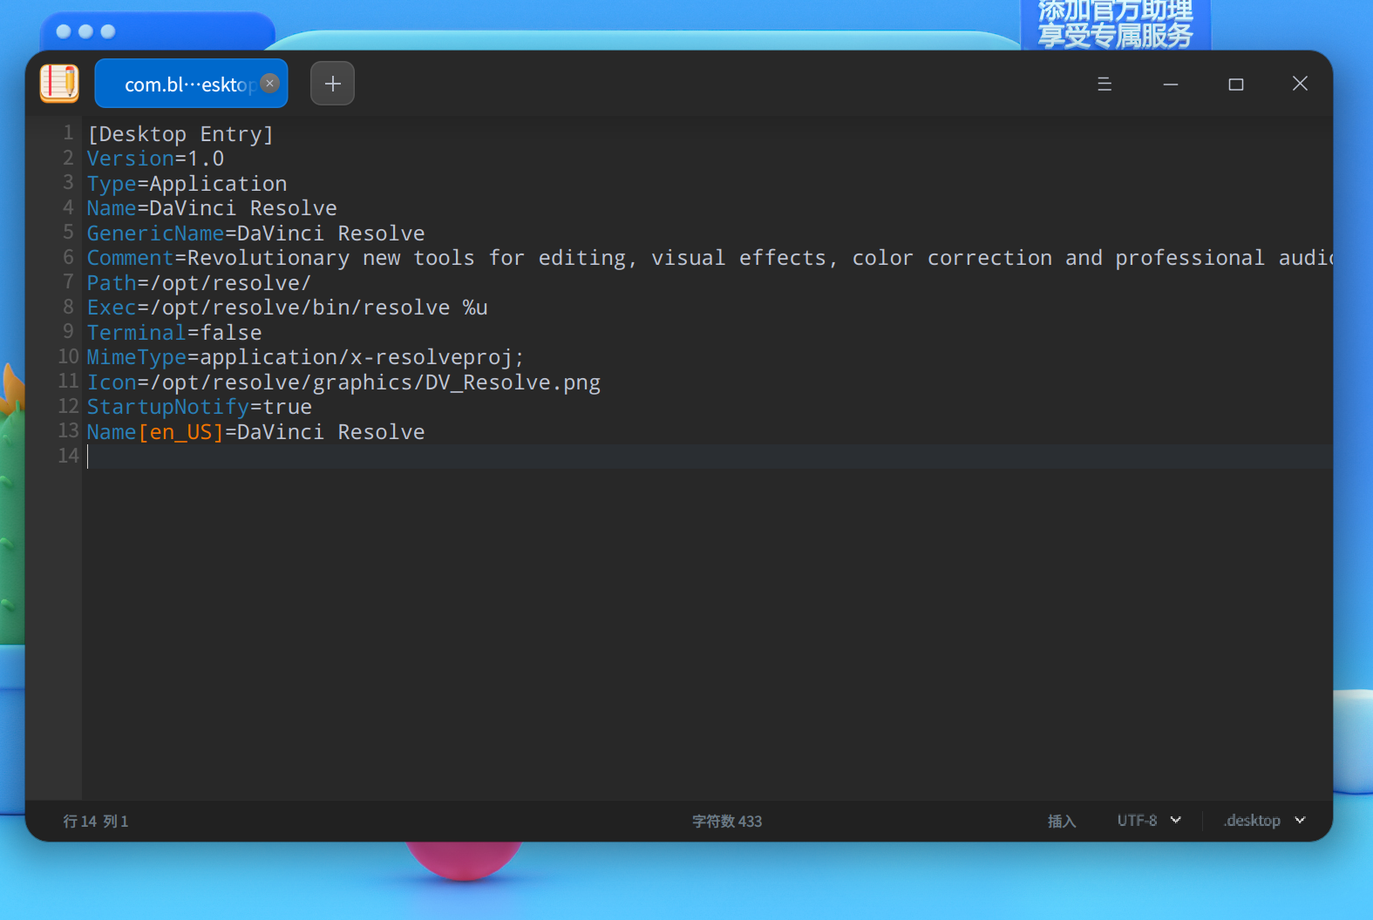Click the text editor app logo icon
This screenshot has height=920, width=1373.
pos(59,84)
